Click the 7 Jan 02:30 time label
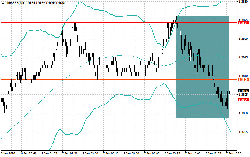 click(x=70, y=153)
